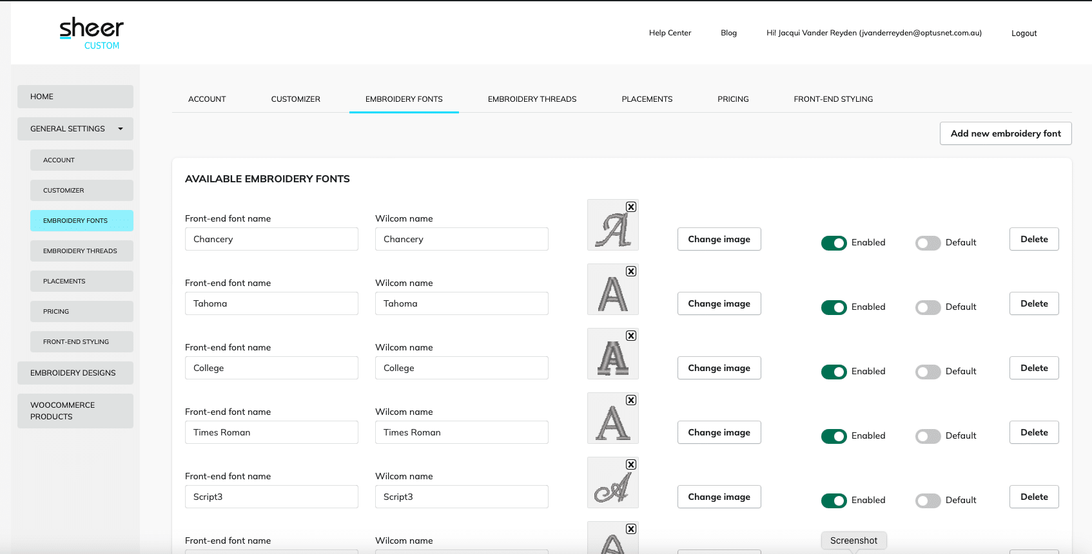Visit the Blog link
The width and height of the screenshot is (1092, 554).
728,33
